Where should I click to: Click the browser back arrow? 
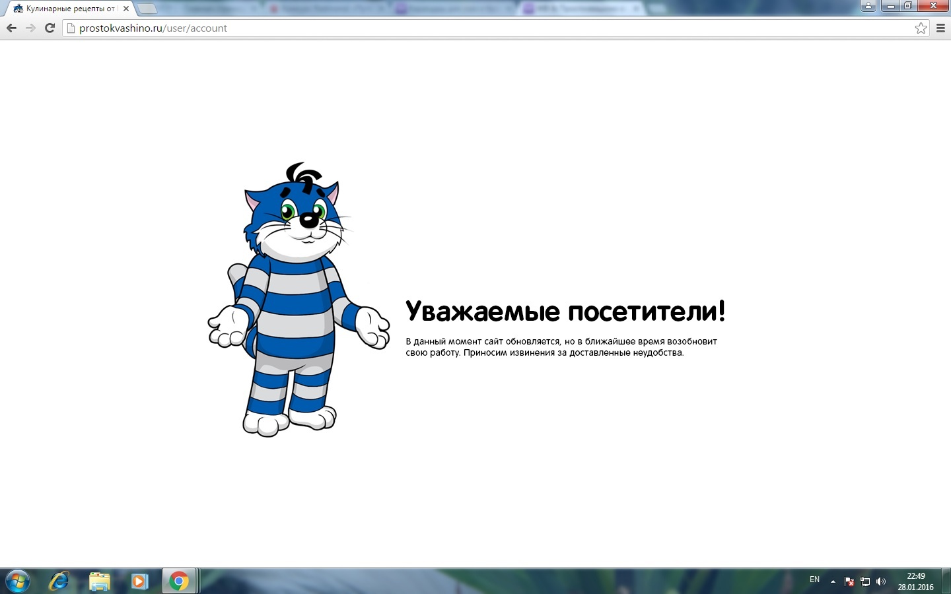point(11,28)
